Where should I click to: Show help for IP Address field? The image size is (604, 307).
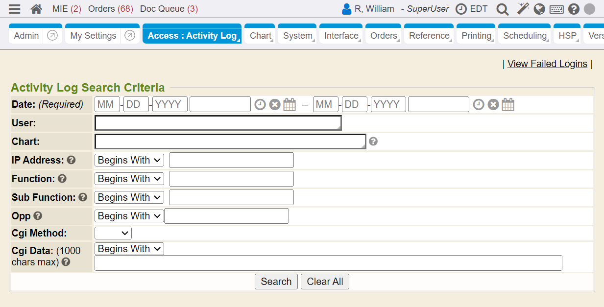point(72,160)
